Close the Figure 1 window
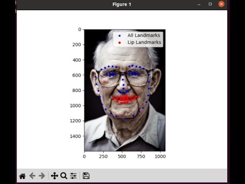Screen dimensions: 245x184 222,4
